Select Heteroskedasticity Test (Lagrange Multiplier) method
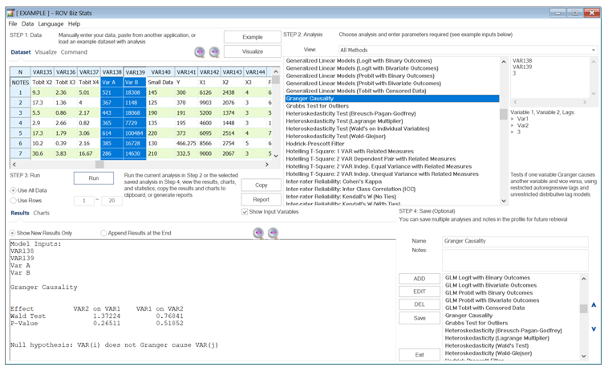The height and width of the screenshot is (371, 608). click(x=392, y=121)
